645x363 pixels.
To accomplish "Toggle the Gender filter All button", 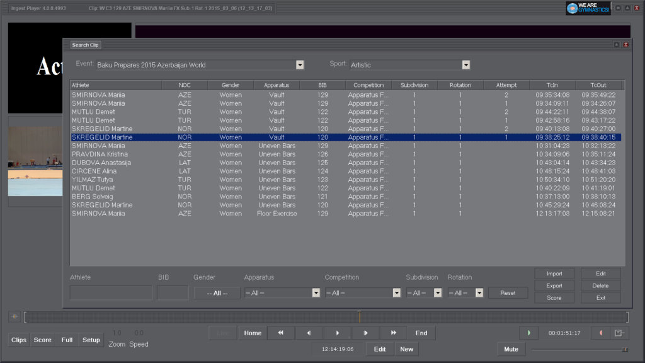I will (217, 293).
